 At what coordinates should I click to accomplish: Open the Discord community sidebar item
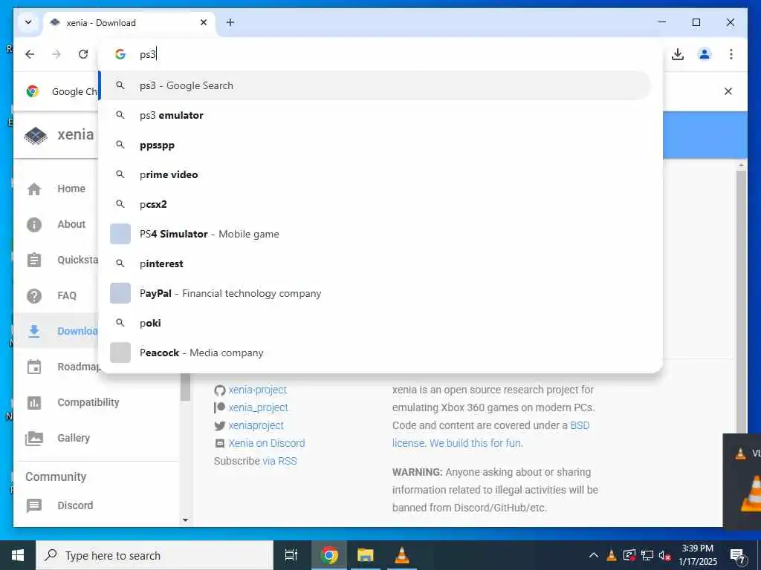97,505
